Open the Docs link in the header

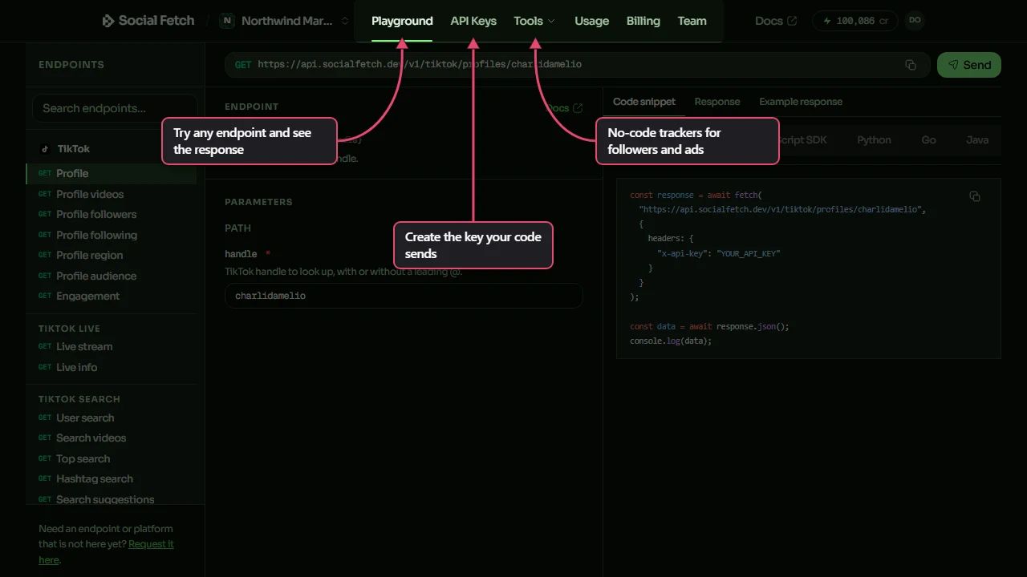coord(776,21)
